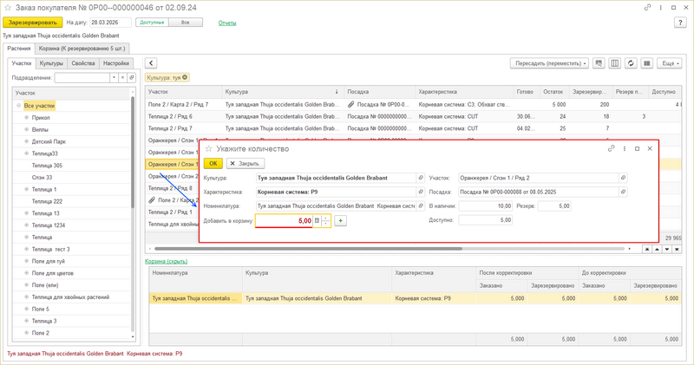This screenshot has height=365, width=694.
Task: Click the green plus button beside quantity
Action: pyautogui.click(x=341, y=221)
